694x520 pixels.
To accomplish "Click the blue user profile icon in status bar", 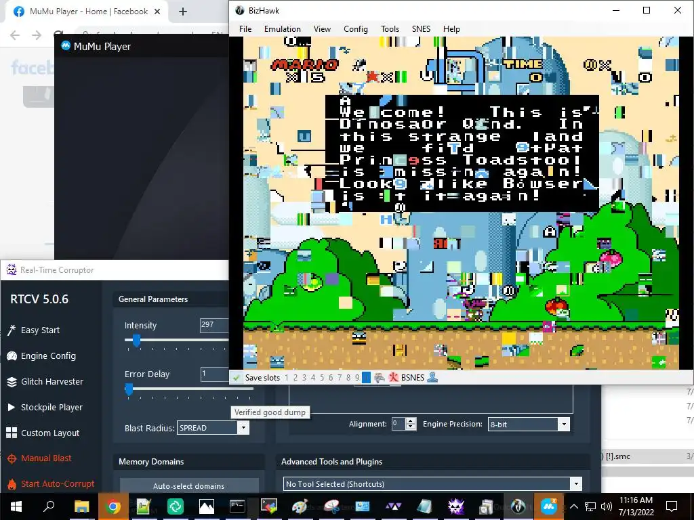I will pyautogui.click(x=432, y=377).
